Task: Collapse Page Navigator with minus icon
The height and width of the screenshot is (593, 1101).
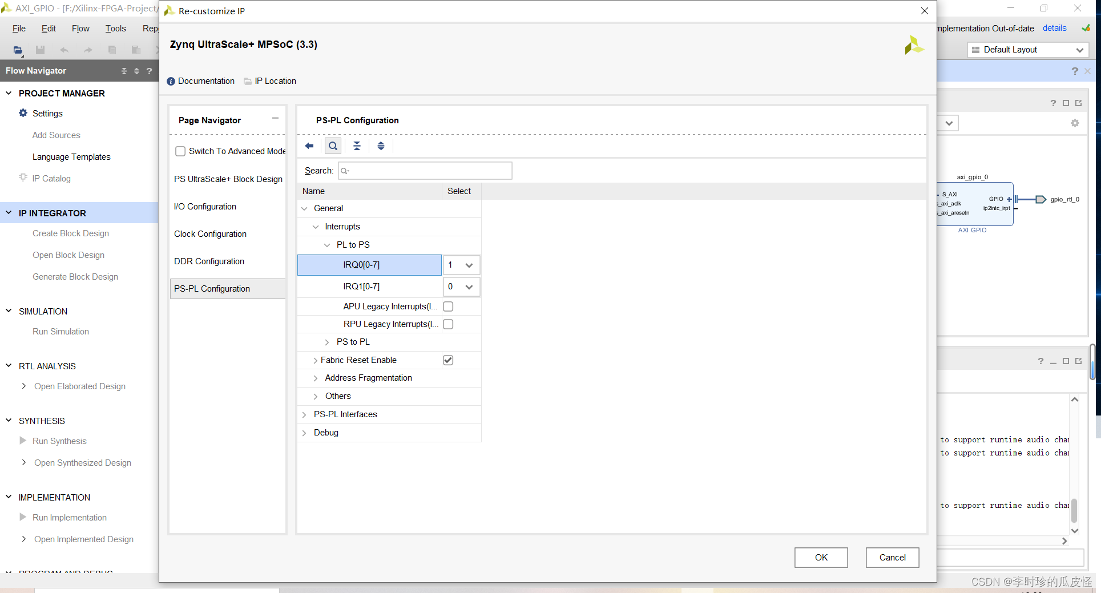Action: (x=275, y=118)
